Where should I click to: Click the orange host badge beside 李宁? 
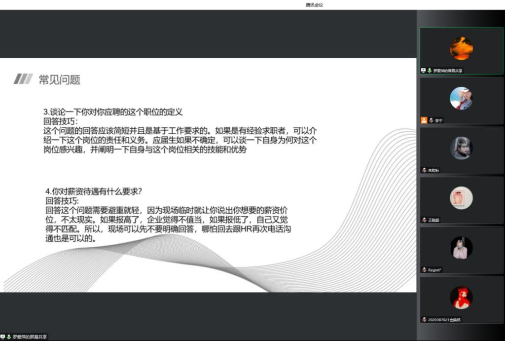tap(424, 120)
